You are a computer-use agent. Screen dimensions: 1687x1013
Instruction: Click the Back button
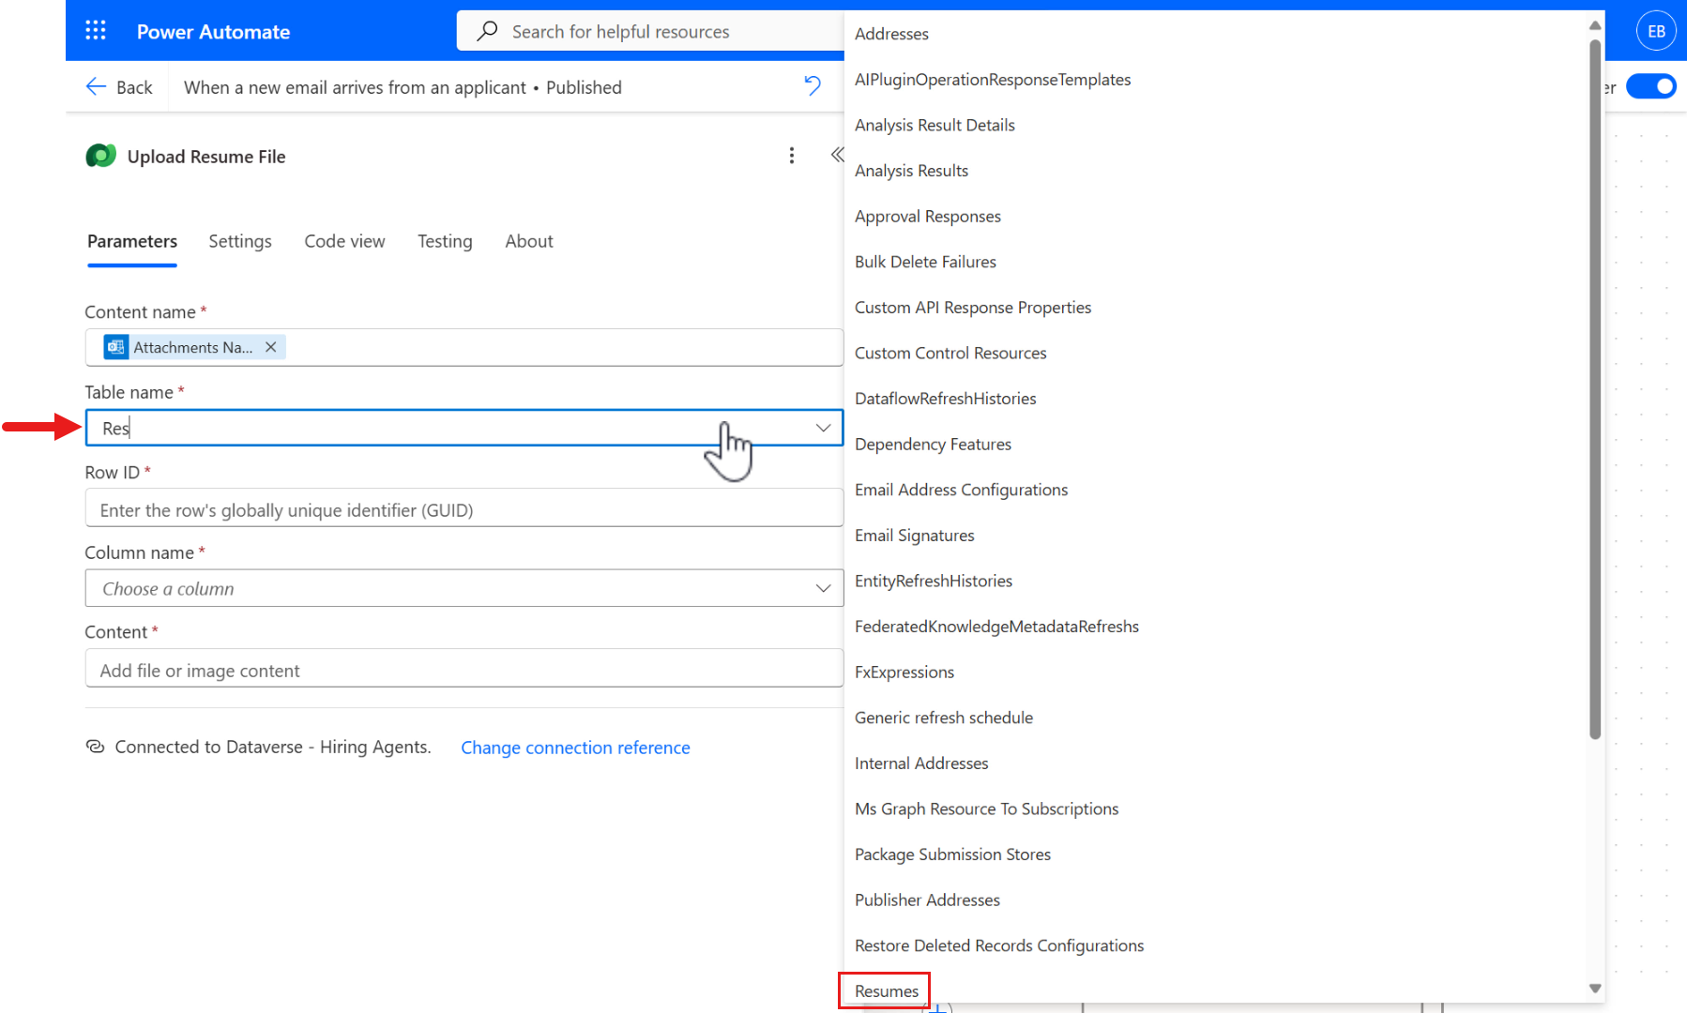(119, 86)
